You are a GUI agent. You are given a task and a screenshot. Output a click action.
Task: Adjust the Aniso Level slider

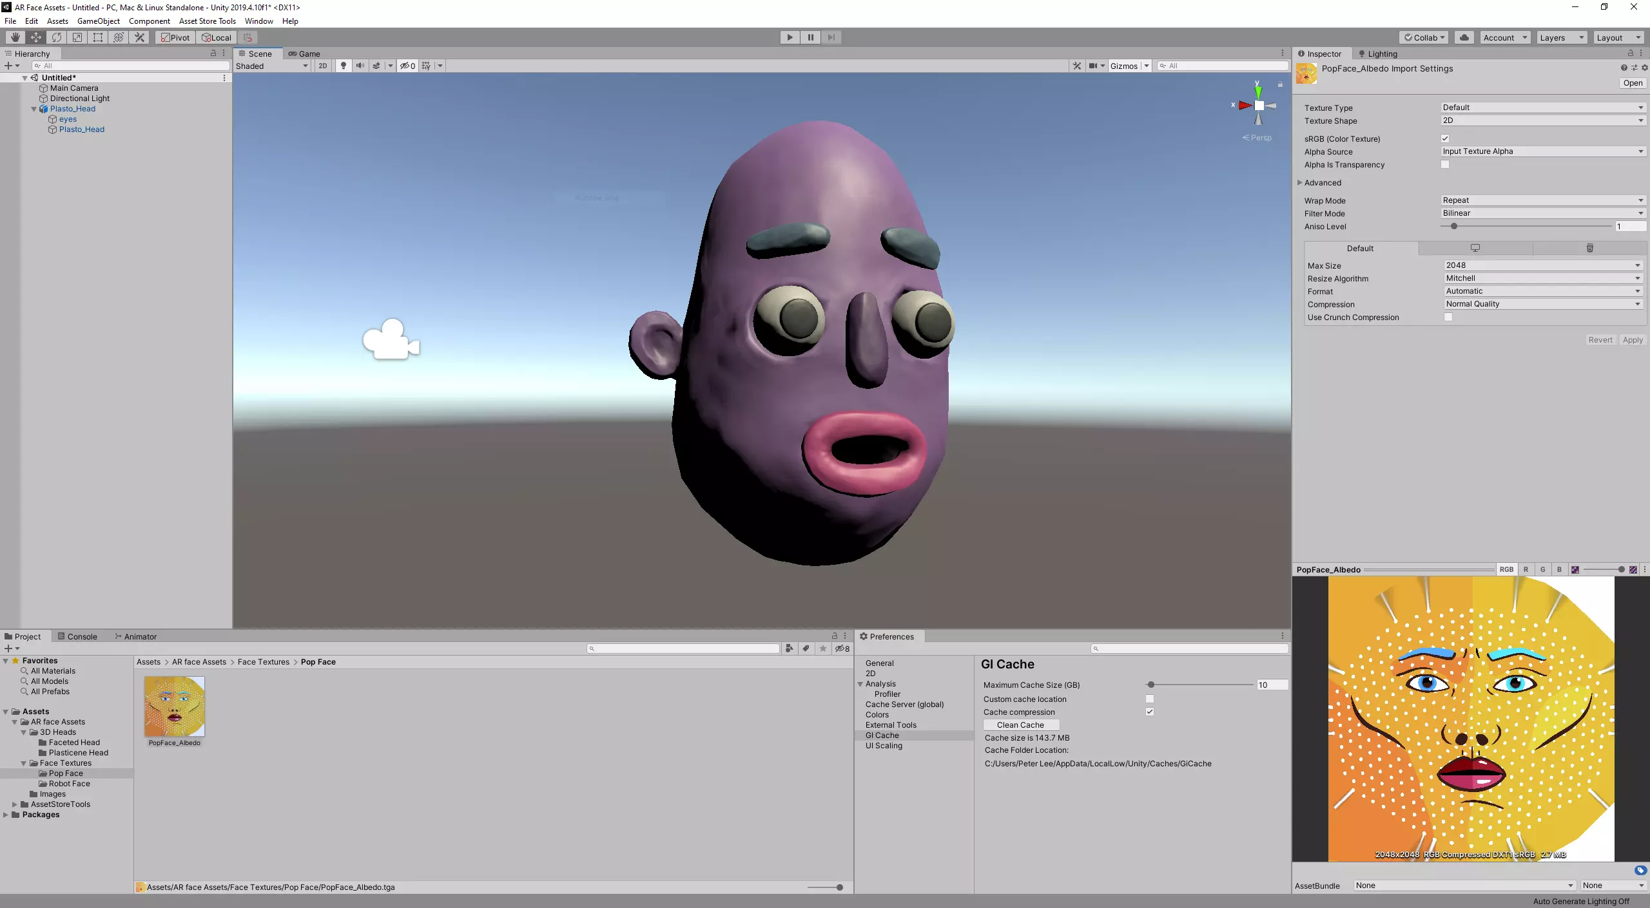tap(1454, 226)
